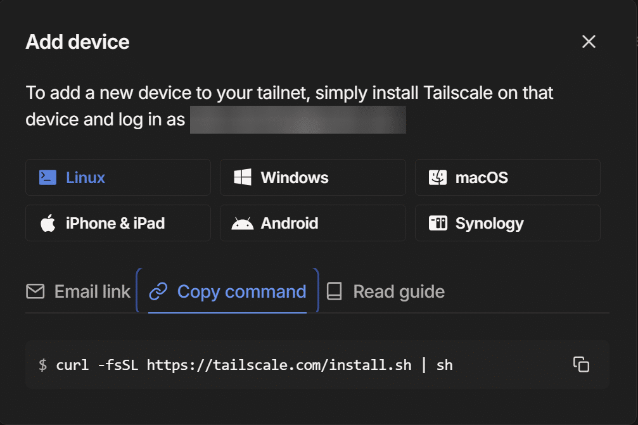The width and height of the screenshot is (638, 425).
Task: Click the Windows logo icon
Action: (242, 177)
